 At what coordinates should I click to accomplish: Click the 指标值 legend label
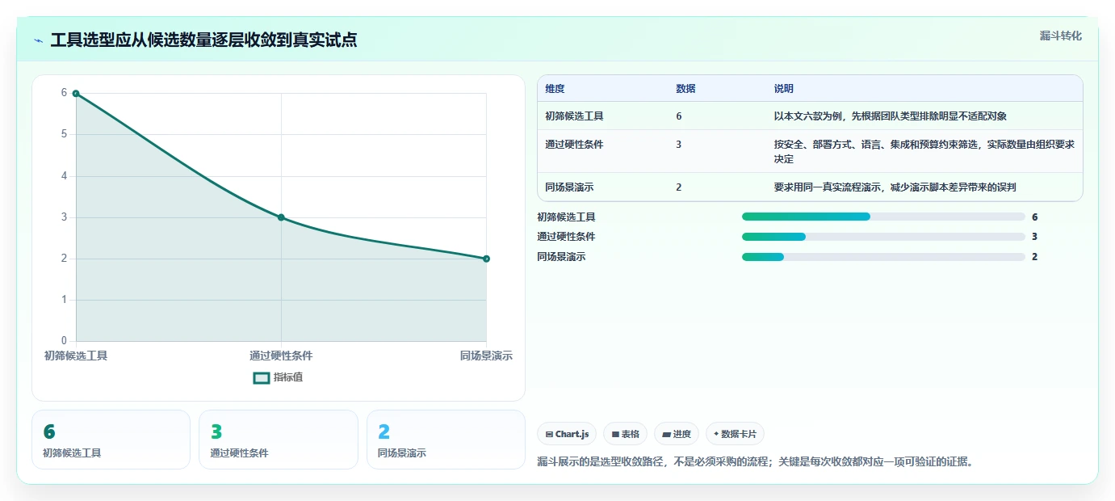click(288, 377)
